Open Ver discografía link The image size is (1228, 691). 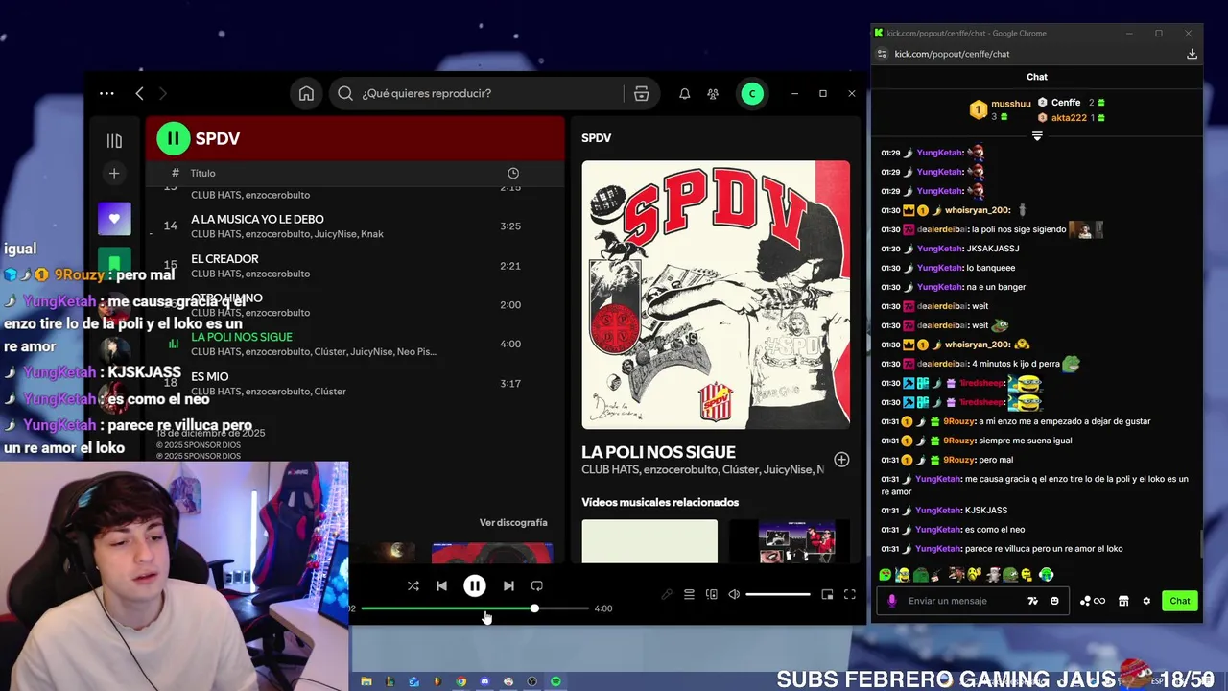[x=513, y=522]
